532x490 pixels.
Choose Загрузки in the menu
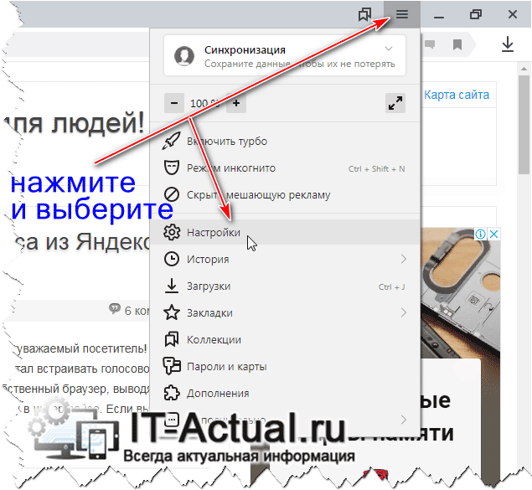tap(285, 286)
